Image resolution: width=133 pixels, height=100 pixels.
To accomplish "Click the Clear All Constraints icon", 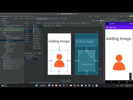I will coord(52,26).
